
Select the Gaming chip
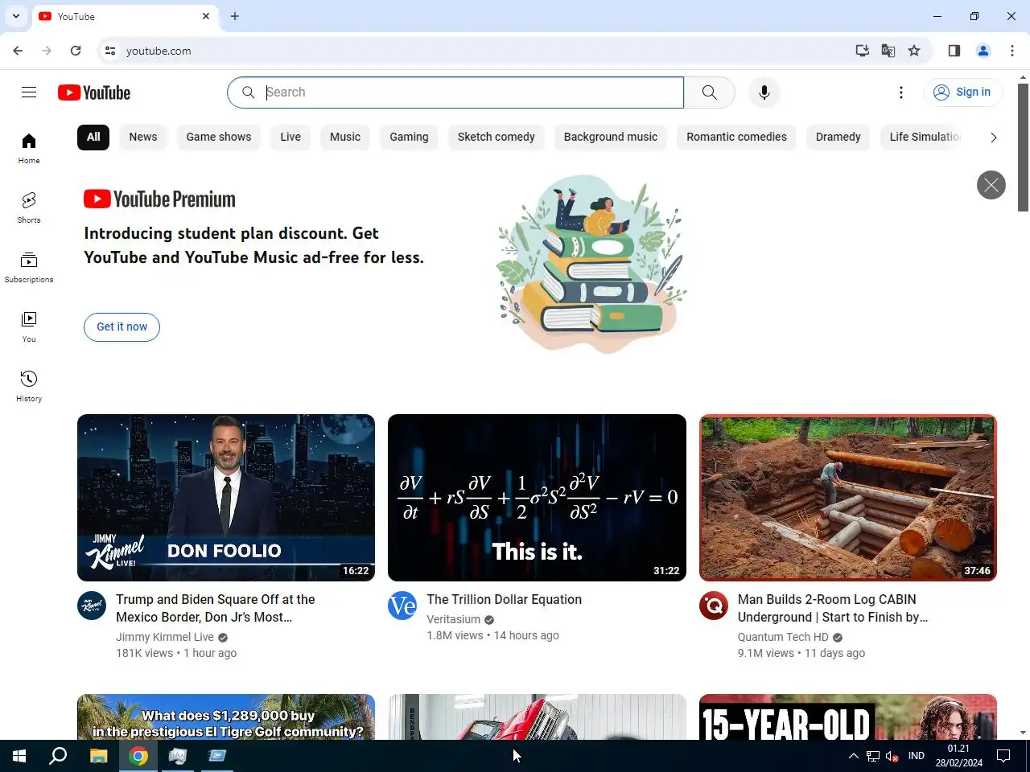pyautogui.click(x=410, y=137)
